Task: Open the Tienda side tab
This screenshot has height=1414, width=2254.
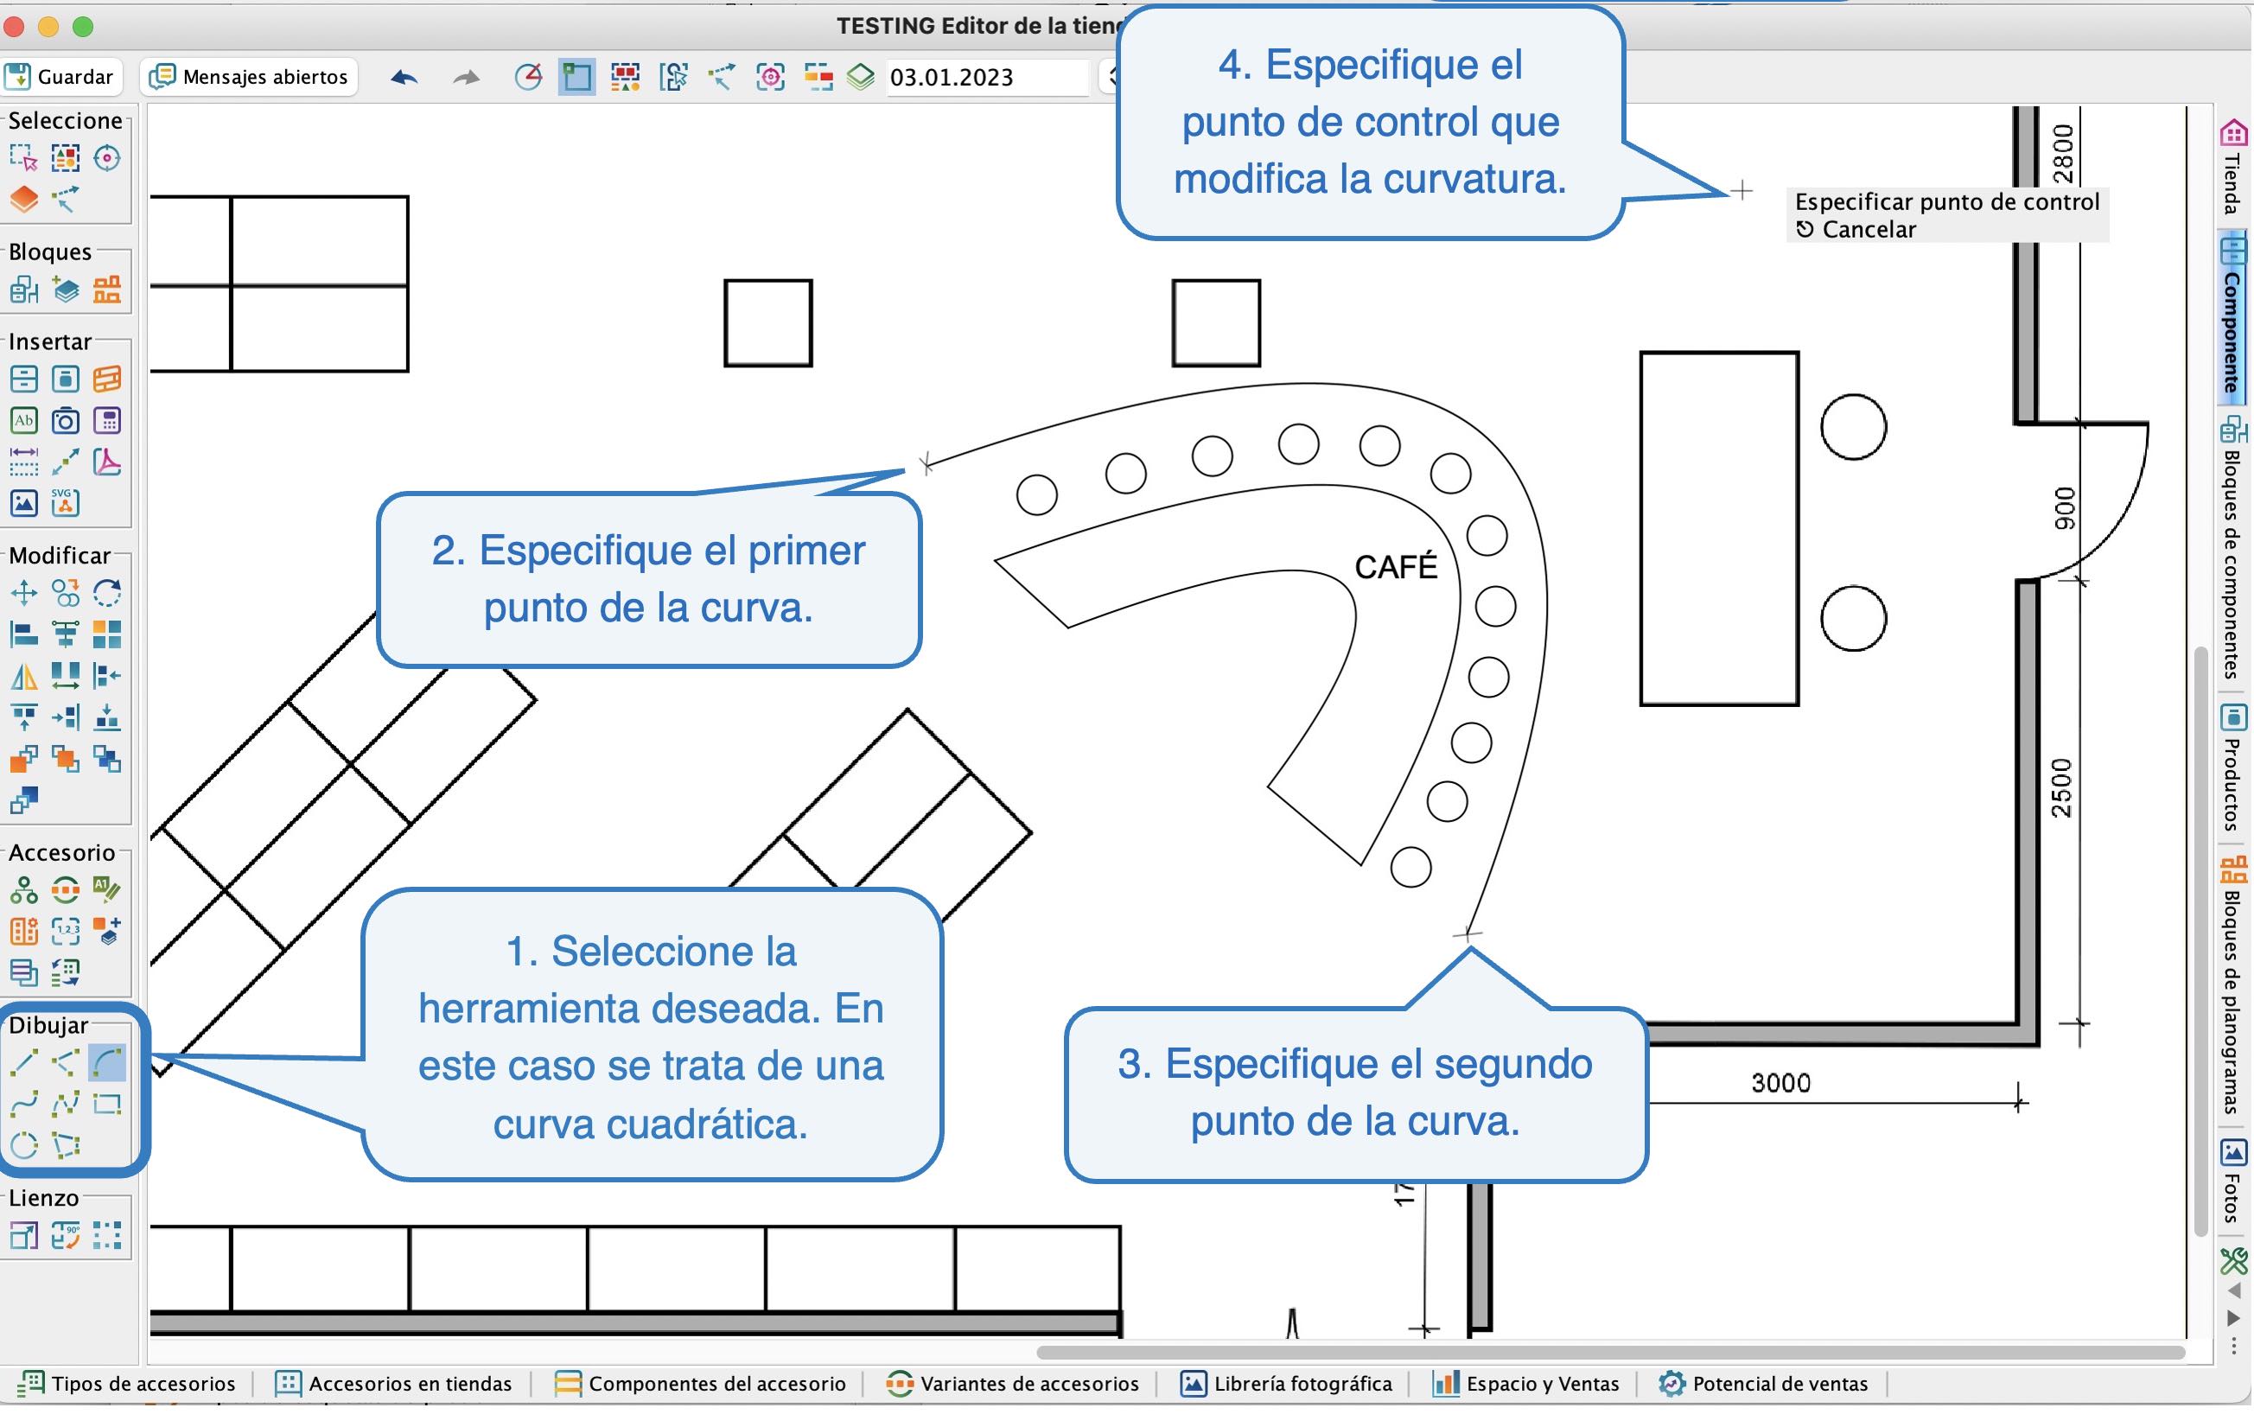Action: click(x=2234, y=166)
